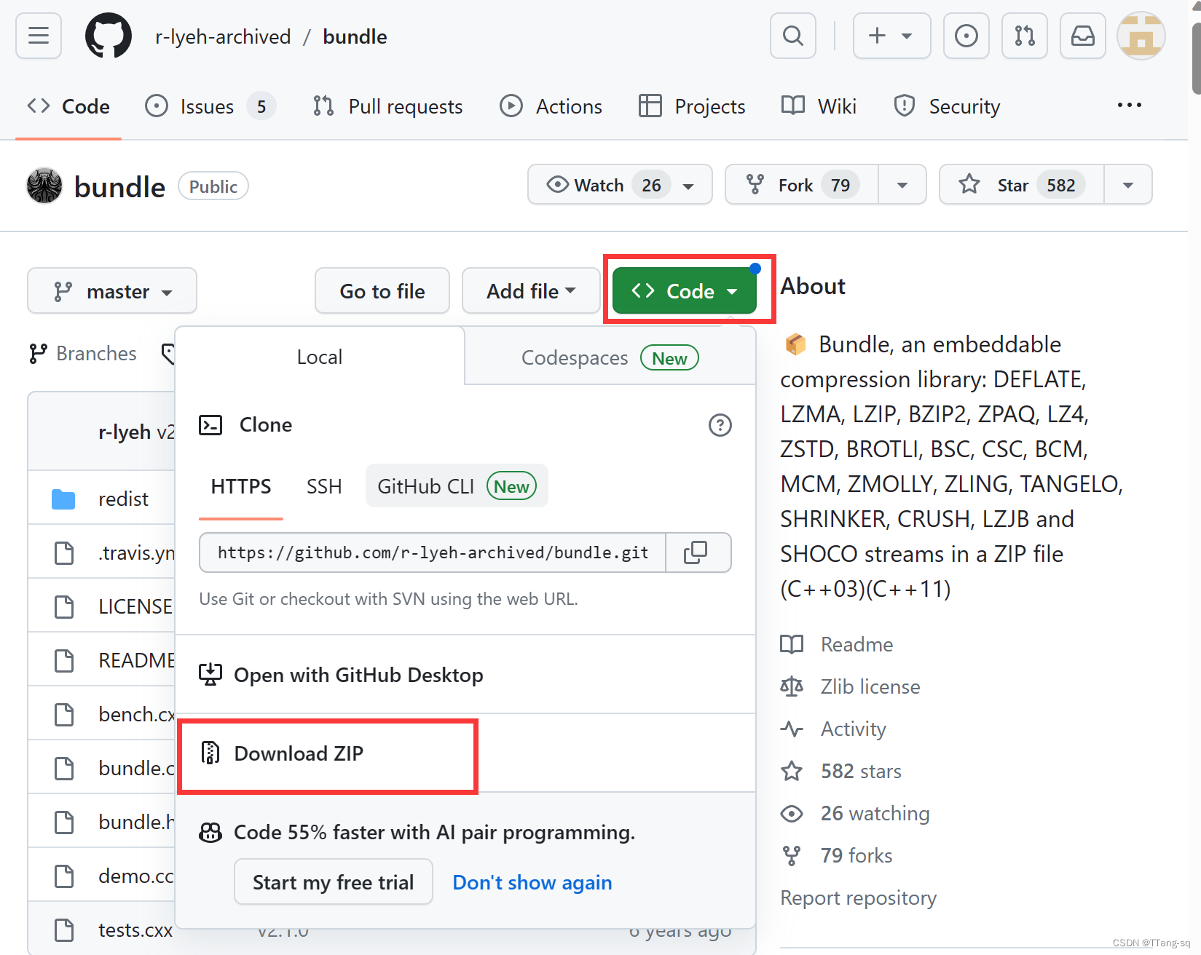Open the user avatar menu
This screenshot has height=955, width=1201.
coord(1141,36)
